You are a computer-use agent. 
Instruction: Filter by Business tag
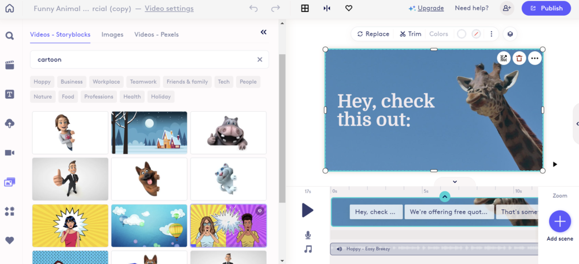tap(71, 82)
